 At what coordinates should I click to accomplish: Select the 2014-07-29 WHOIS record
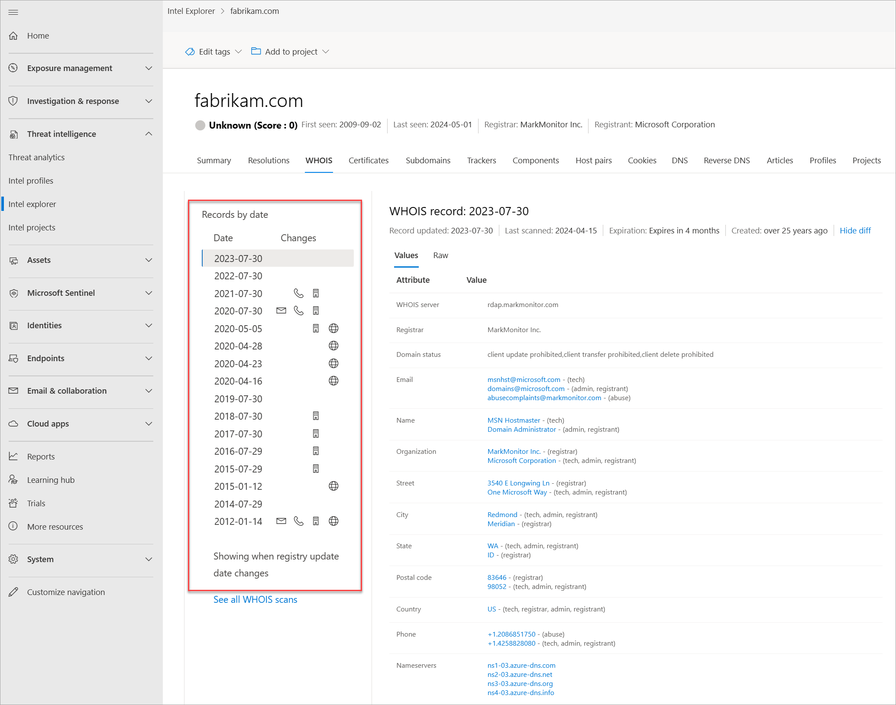(x=278, y=504)
